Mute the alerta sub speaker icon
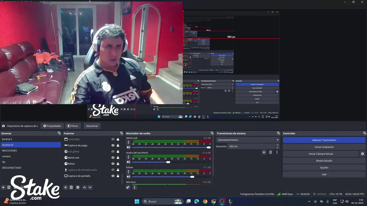Viewport: 367px width, 206px height. pyautogui.click(x=128, y=147)
